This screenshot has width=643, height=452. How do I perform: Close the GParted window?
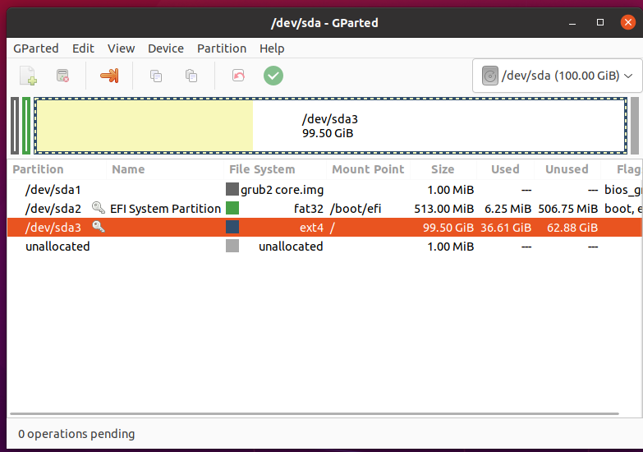click(x=628, y=22)
